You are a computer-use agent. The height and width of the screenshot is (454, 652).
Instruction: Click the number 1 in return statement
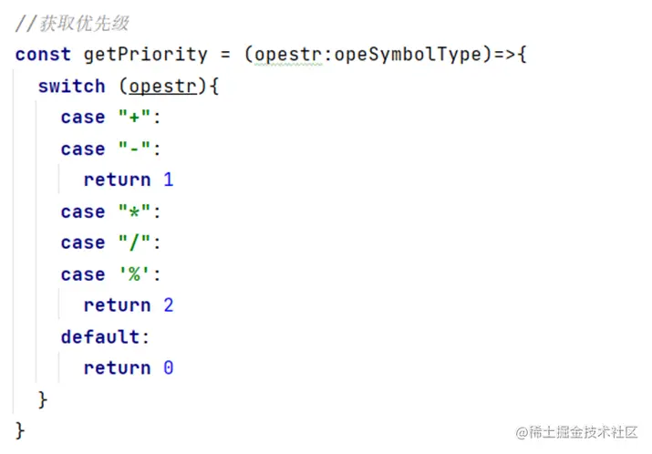pos(168,181)
